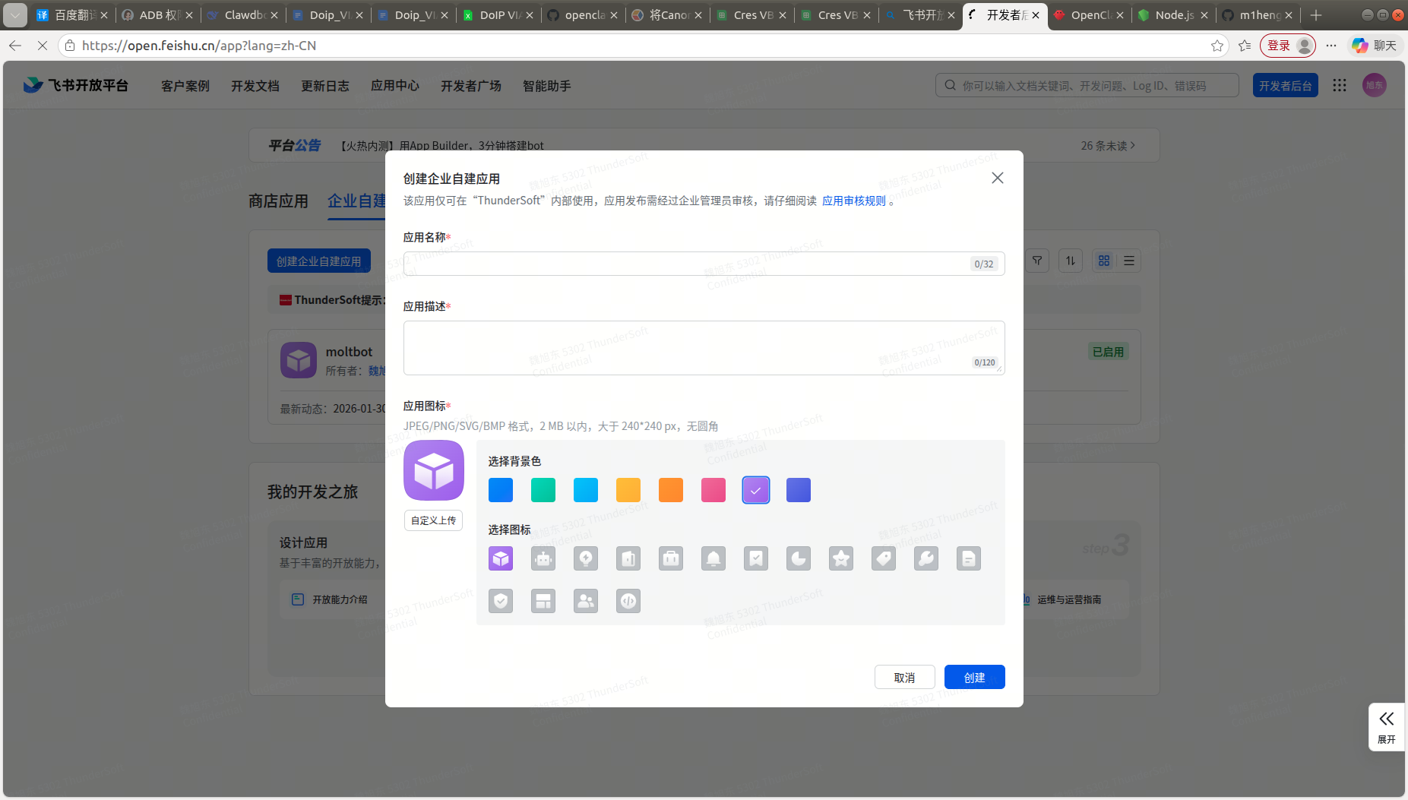Select the people group app icon

click(585, 602)
